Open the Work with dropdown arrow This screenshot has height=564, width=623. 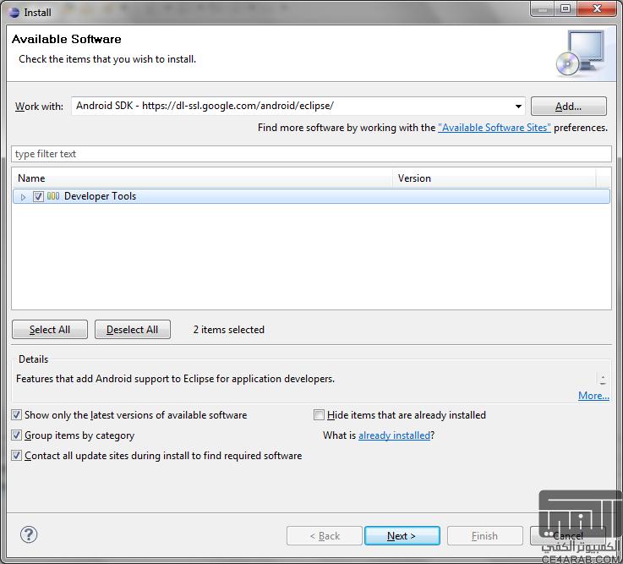(518, 107)
